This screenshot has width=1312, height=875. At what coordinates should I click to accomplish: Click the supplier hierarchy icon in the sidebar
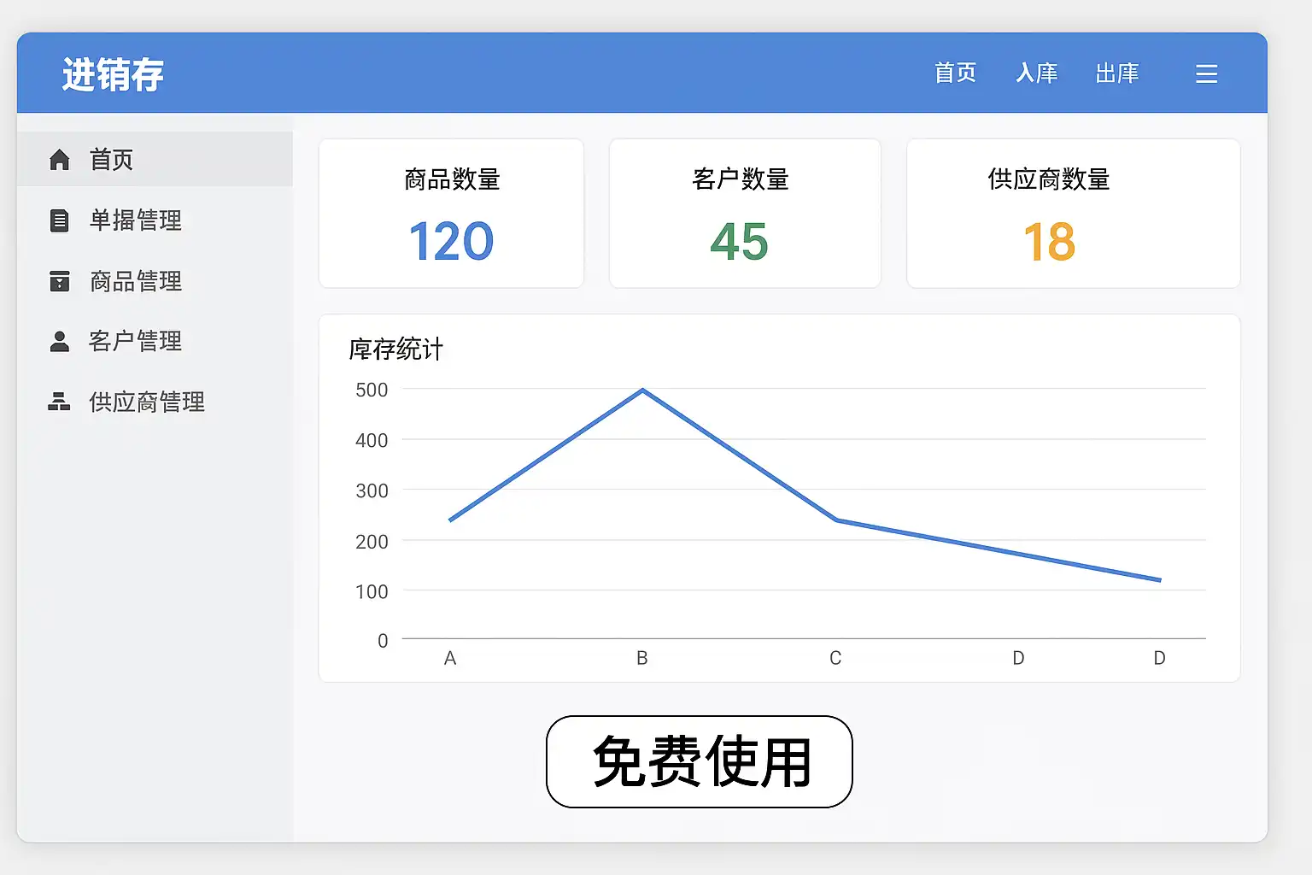tap(59, 402)
